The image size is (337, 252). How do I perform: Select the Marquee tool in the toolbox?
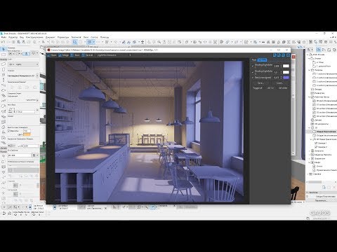(4, 55)
